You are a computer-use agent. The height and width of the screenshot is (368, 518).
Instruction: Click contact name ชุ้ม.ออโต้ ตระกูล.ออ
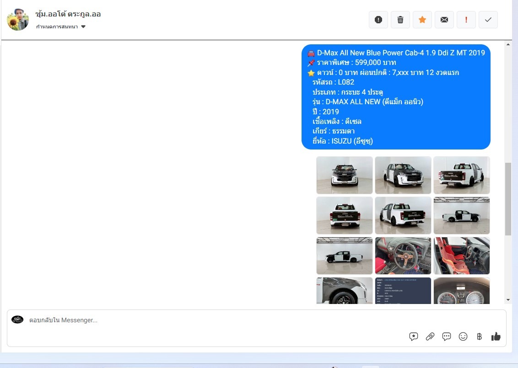click(x=68, y=14)
